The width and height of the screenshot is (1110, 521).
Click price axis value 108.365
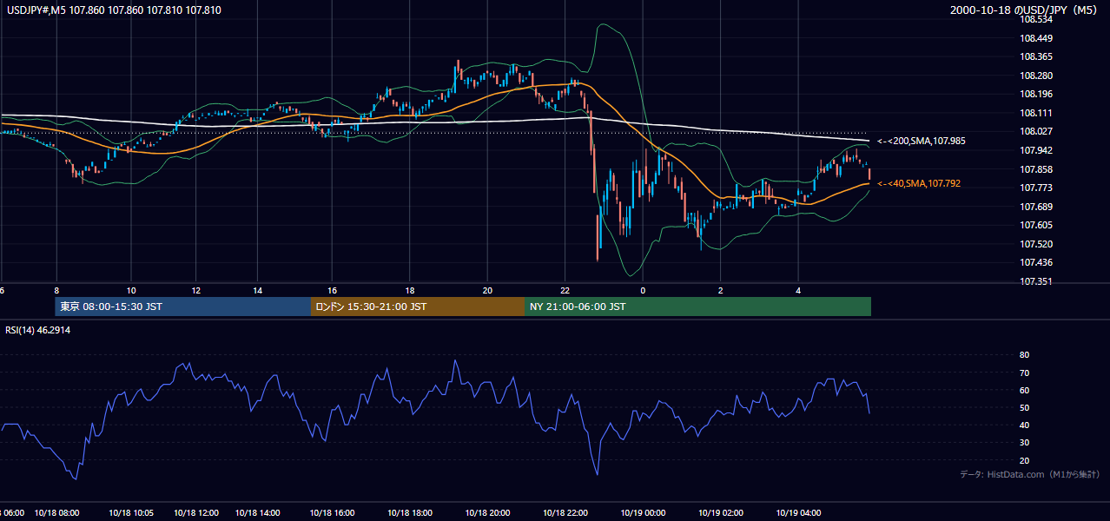pos(1036,56)
